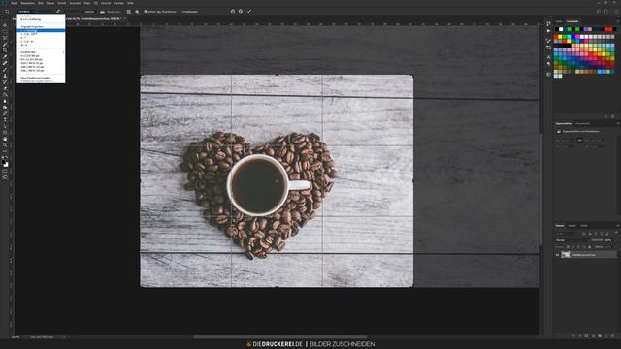The height and width of the screenshot is (349, 621).
Task: Open the Filter menu
Action: 87,3
